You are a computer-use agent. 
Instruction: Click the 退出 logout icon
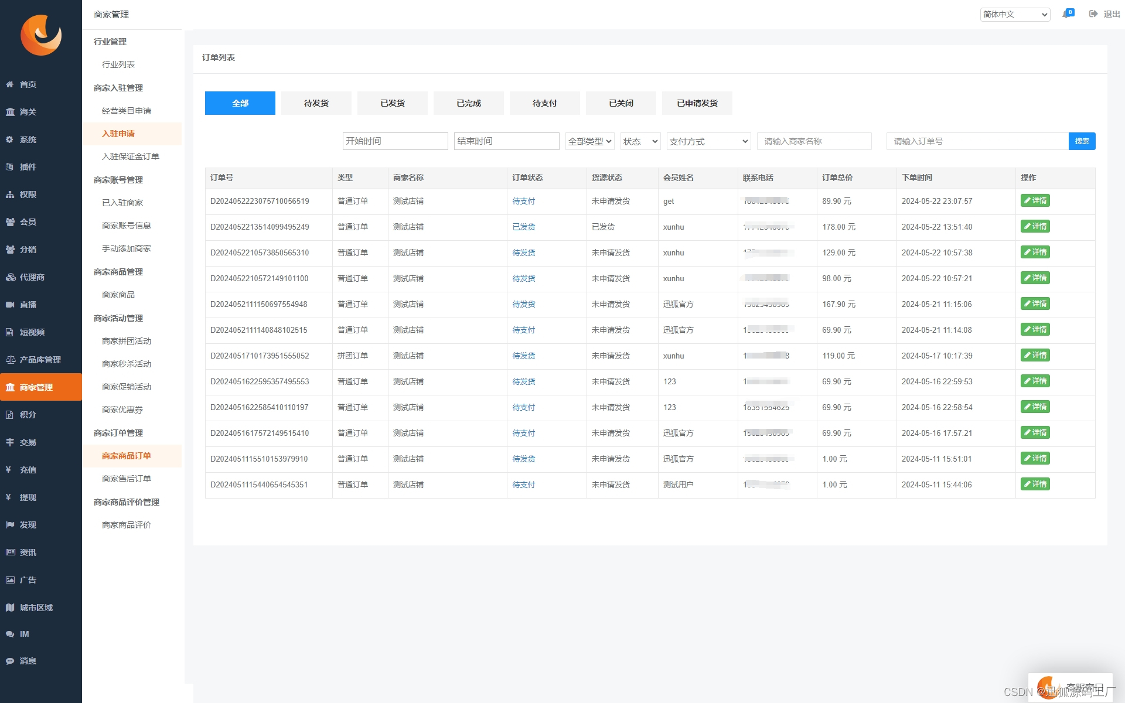click(x=1093, y=14)
